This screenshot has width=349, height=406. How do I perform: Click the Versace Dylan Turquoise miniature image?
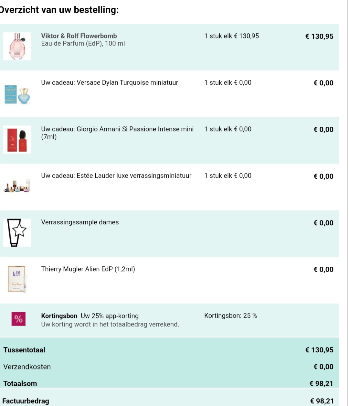(x=17, y=94)
